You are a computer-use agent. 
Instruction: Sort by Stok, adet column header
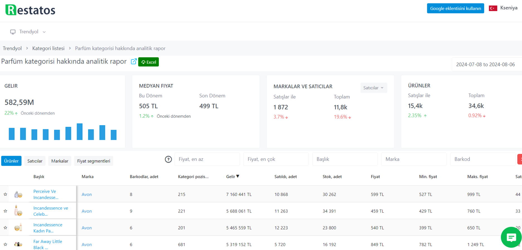[332, 177]
